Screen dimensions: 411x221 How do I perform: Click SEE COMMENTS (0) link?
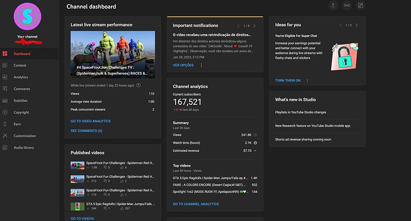86,130
